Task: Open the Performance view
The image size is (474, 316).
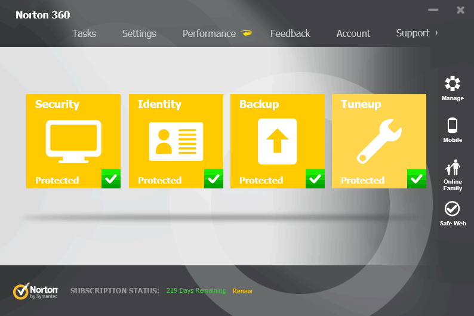Action: pos(209,33)
